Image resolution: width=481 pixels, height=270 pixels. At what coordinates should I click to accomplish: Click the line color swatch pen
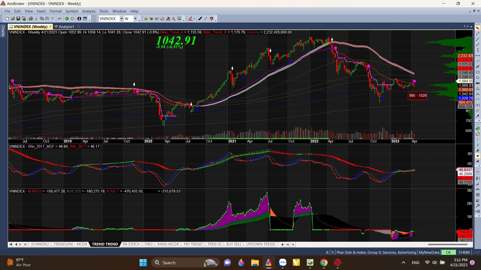click(190, 18)
